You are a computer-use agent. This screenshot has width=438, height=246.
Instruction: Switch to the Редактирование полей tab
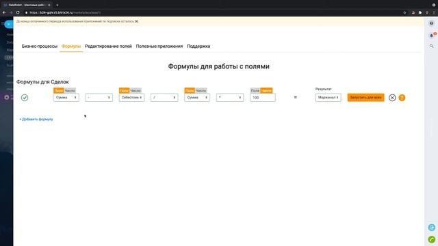(x=108, y=46)
